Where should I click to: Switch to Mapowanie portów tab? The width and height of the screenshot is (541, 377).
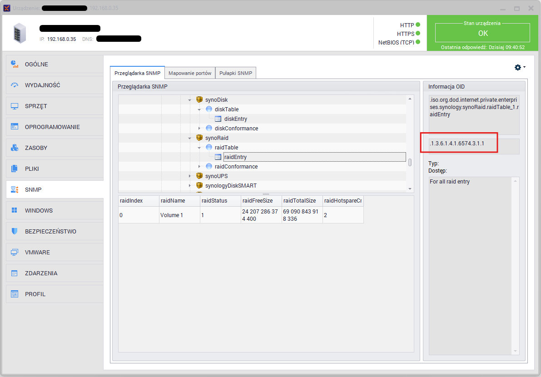coord(189,73)
